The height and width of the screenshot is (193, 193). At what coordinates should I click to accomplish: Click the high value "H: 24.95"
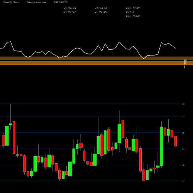click(101, 8)
